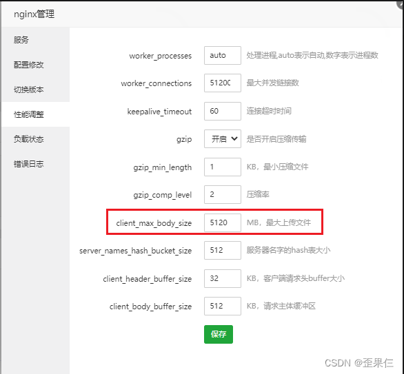
Task: Click the client_max_body_size label
Action: pos(154,223)
